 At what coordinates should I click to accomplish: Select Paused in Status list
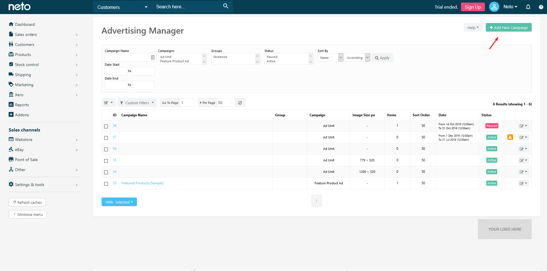click(272, 57)
